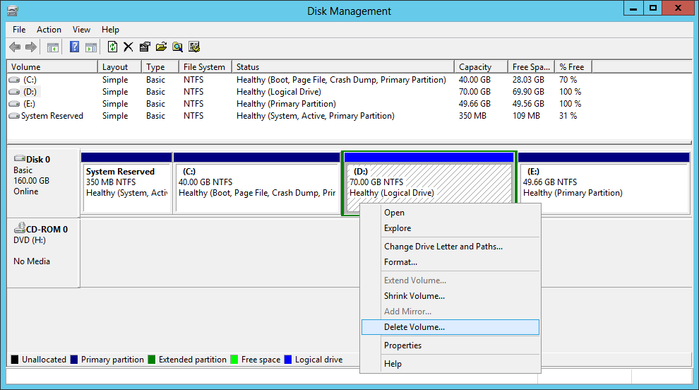Viewport: 699px width, 390px height.
Task: Select the System Reserved partition block
Action: [x=126, y=184]
